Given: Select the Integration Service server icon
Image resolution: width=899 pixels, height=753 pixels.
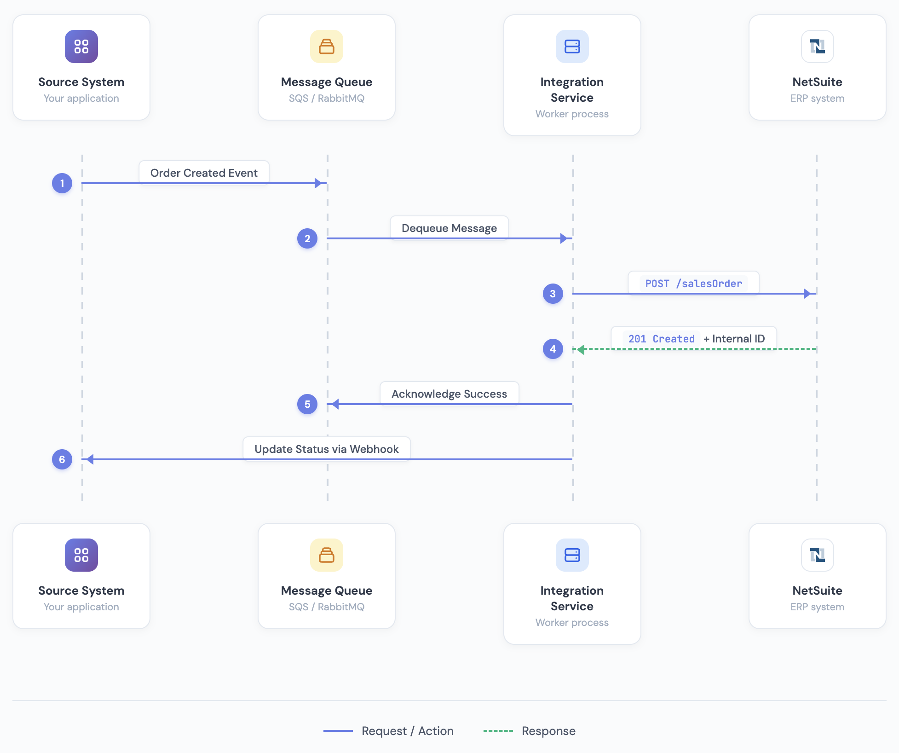Looking at the screenshot, I should pos(572,46).
